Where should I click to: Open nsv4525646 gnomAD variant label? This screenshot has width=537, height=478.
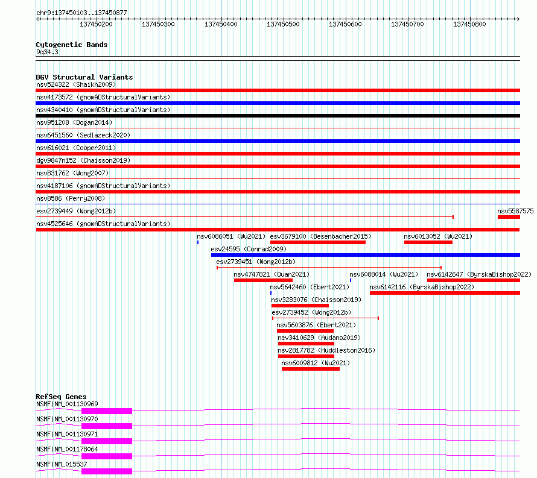point(103,224)
